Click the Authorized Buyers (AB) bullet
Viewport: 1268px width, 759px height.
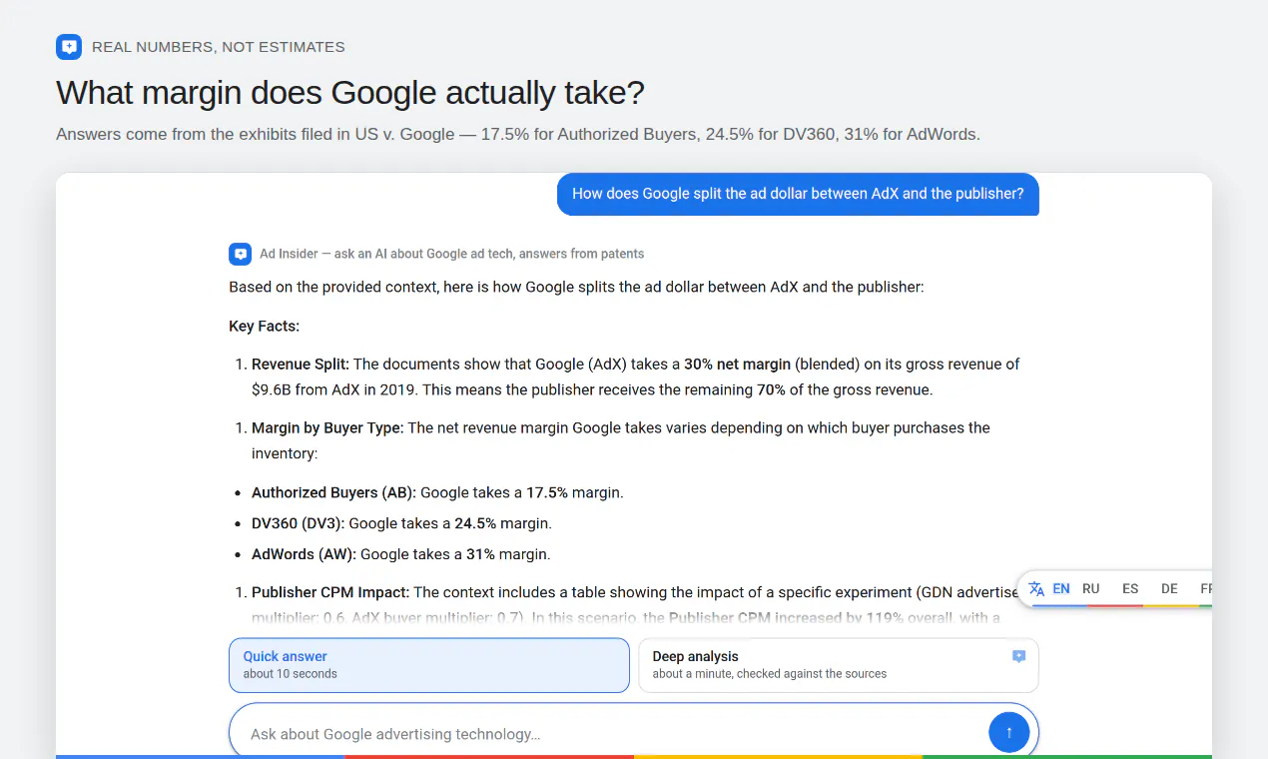pos(437,492)
